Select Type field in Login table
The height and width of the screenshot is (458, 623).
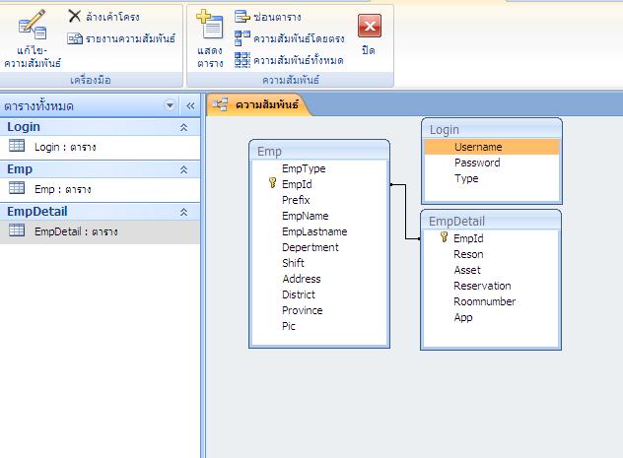click(466, 178)
